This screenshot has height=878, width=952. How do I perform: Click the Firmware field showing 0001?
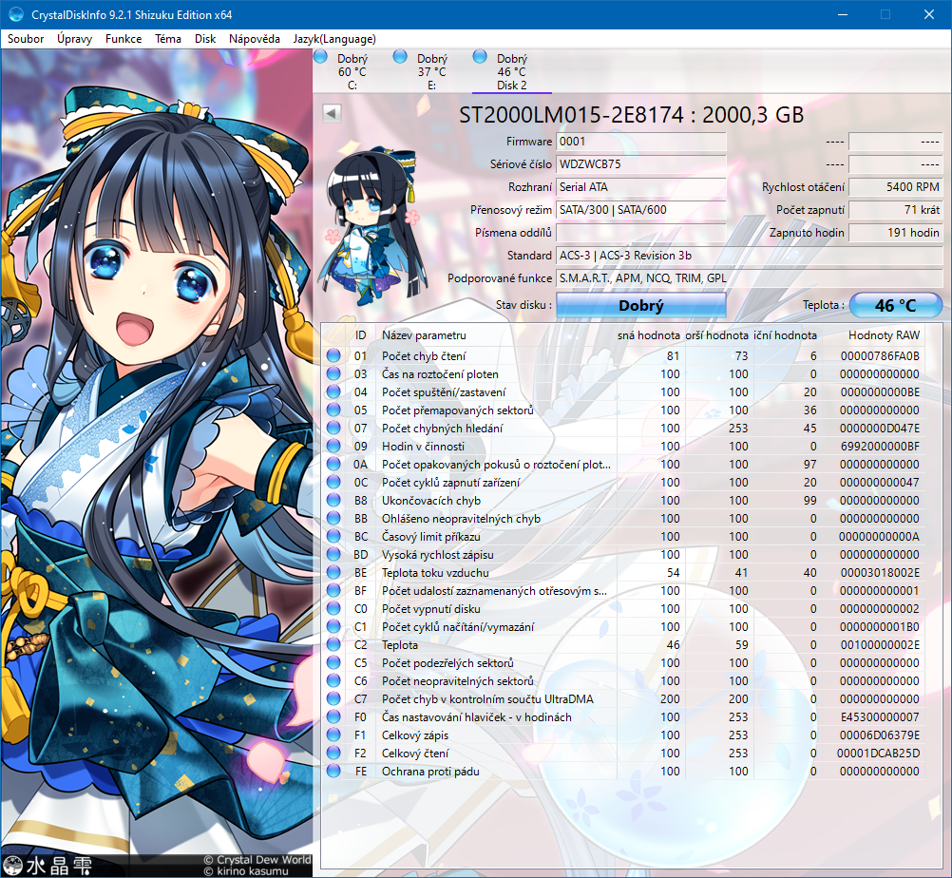pyautogui.click(x=641, y=142)
